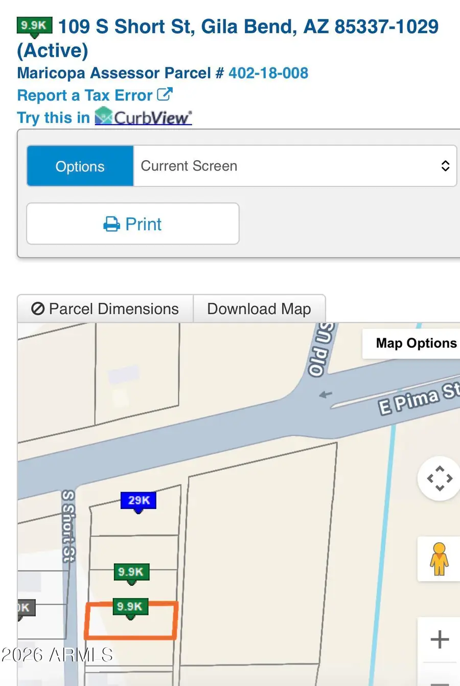Open Map Options menu
This screenshot has width=460, height=686.
click(x=416, y=343)
